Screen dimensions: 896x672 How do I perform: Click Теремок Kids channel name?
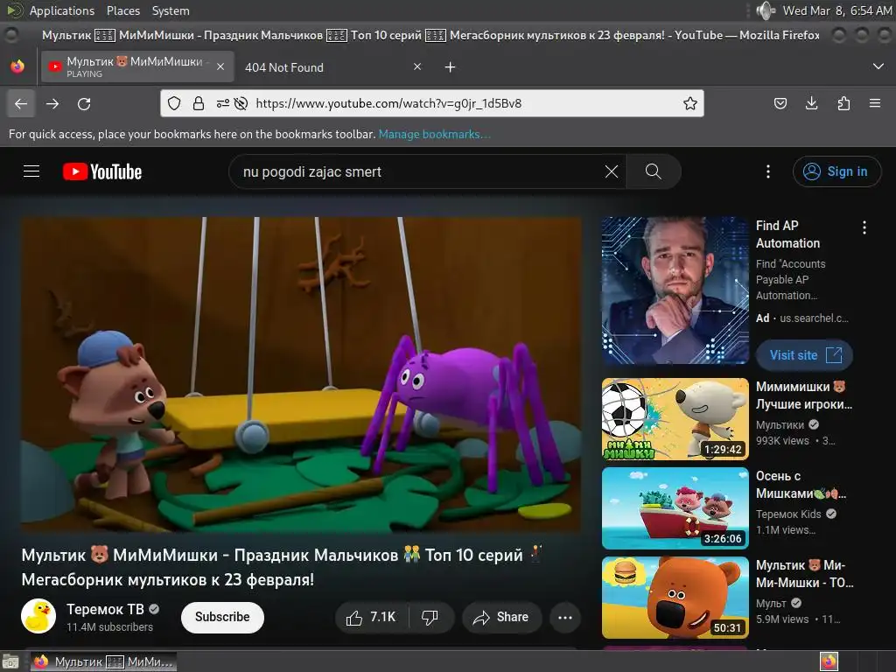pyautogui.click(x=788, y=514)
